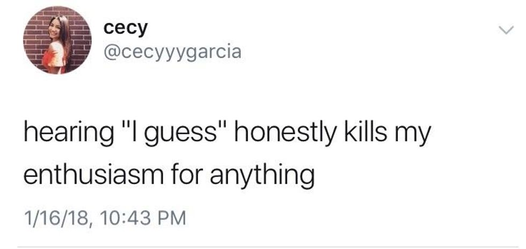526x249 pixels.
Task: Open cecy's circular profile photo
Action: click(57, 40)
